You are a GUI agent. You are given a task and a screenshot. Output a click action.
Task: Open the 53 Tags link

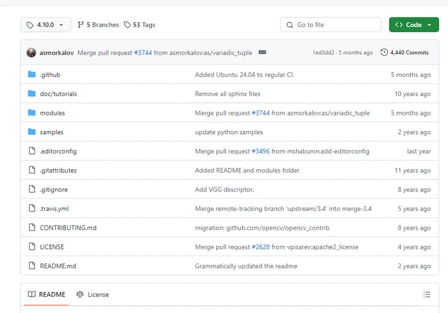(x=139, y=25)
